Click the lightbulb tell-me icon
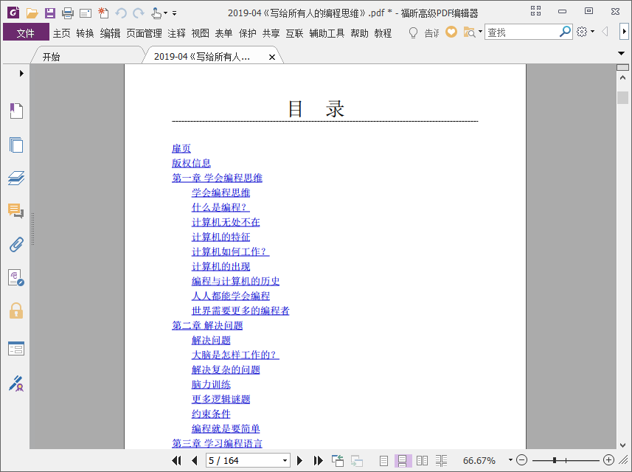Viewport: 632px width, 472px height. 413,32
